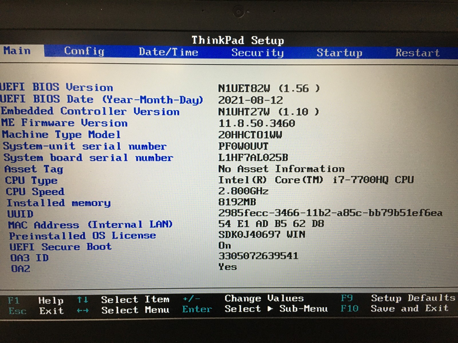The width and height of the screenshot is (458, 343).
Task: Click the serial value PF0W0UVT
Action: click(x=243, y=146)
